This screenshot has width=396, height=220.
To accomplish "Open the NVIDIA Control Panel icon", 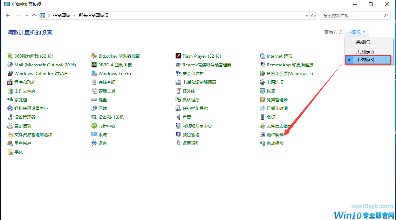I will (x=94, y=65).
